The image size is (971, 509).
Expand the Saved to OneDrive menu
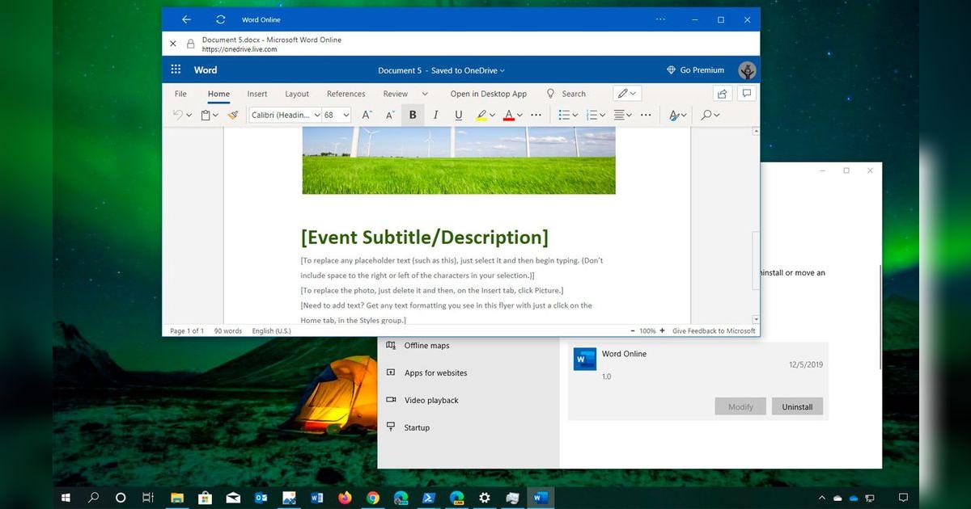pyautogui.click(x=501, y=70)
